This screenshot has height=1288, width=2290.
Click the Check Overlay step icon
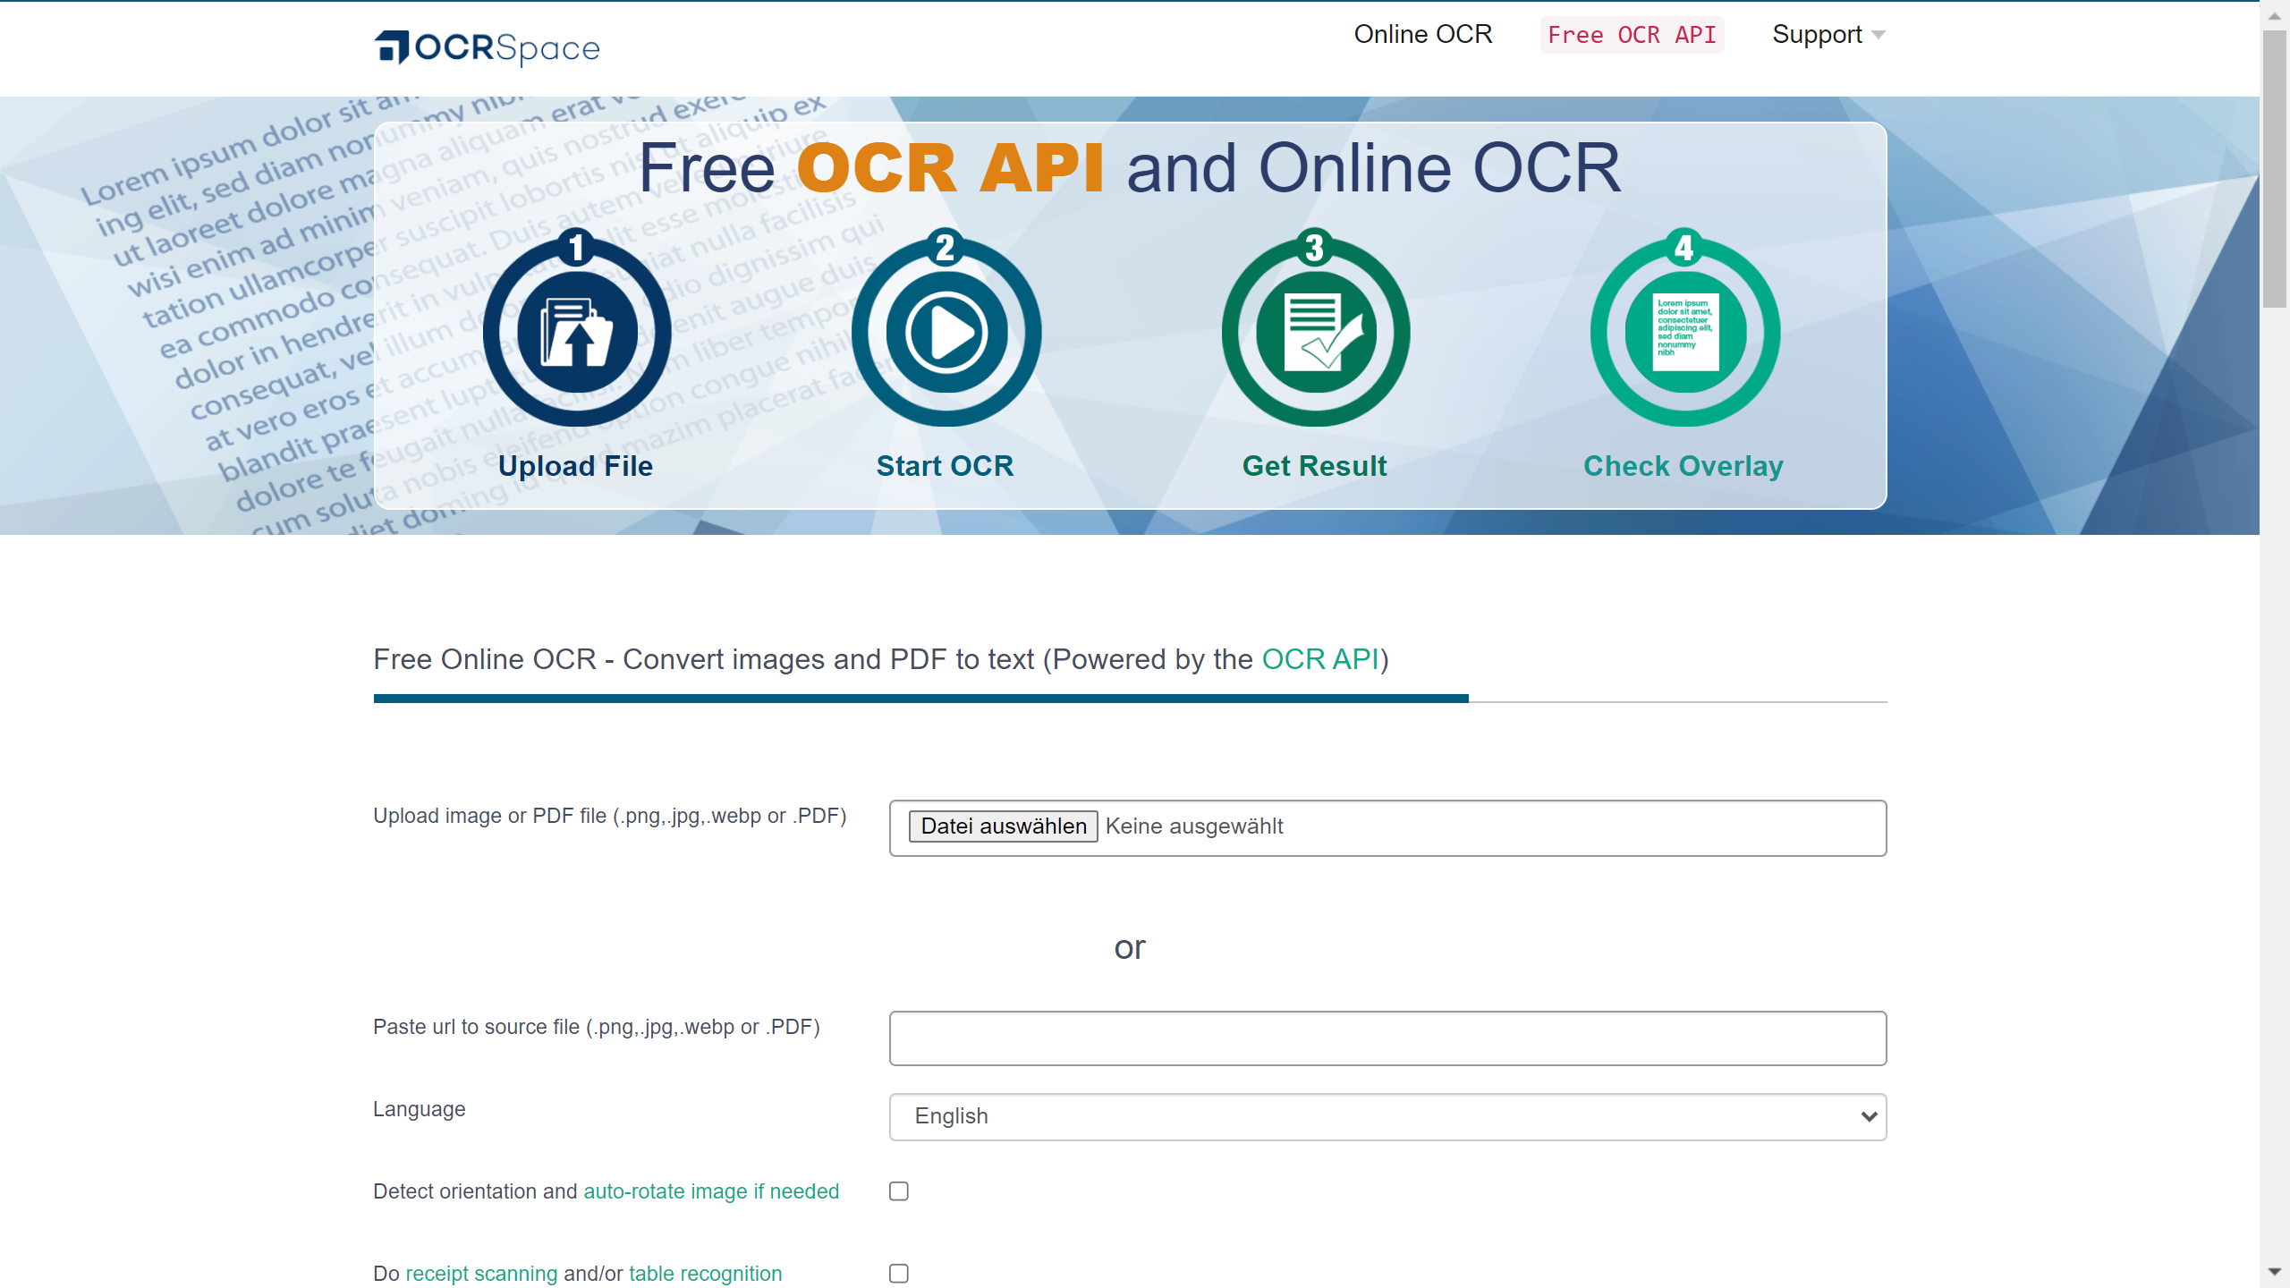(1683, 330)
